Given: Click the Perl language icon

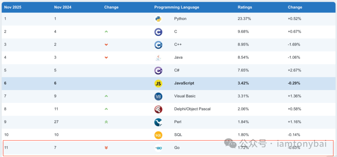Looking at the screenshot, I should [x=158, y=122].
